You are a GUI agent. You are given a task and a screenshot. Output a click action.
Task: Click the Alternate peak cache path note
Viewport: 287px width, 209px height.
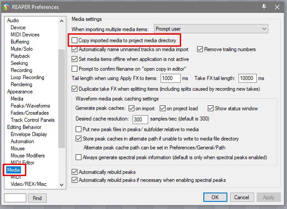point(154,148)
